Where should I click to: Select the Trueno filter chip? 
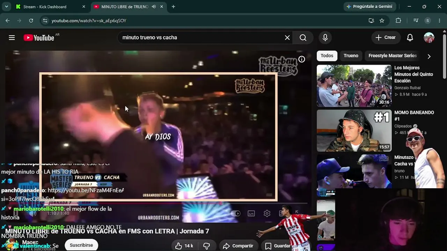coord(351,56)
